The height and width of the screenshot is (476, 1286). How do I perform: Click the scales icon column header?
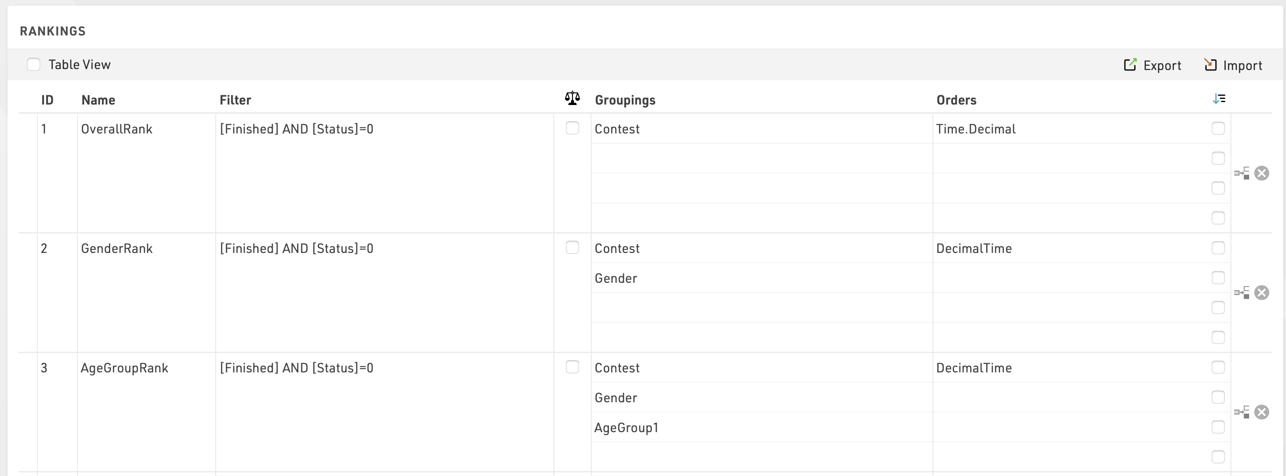[x=572, y=98]
